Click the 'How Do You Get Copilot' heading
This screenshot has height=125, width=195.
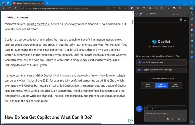point(48,117)
